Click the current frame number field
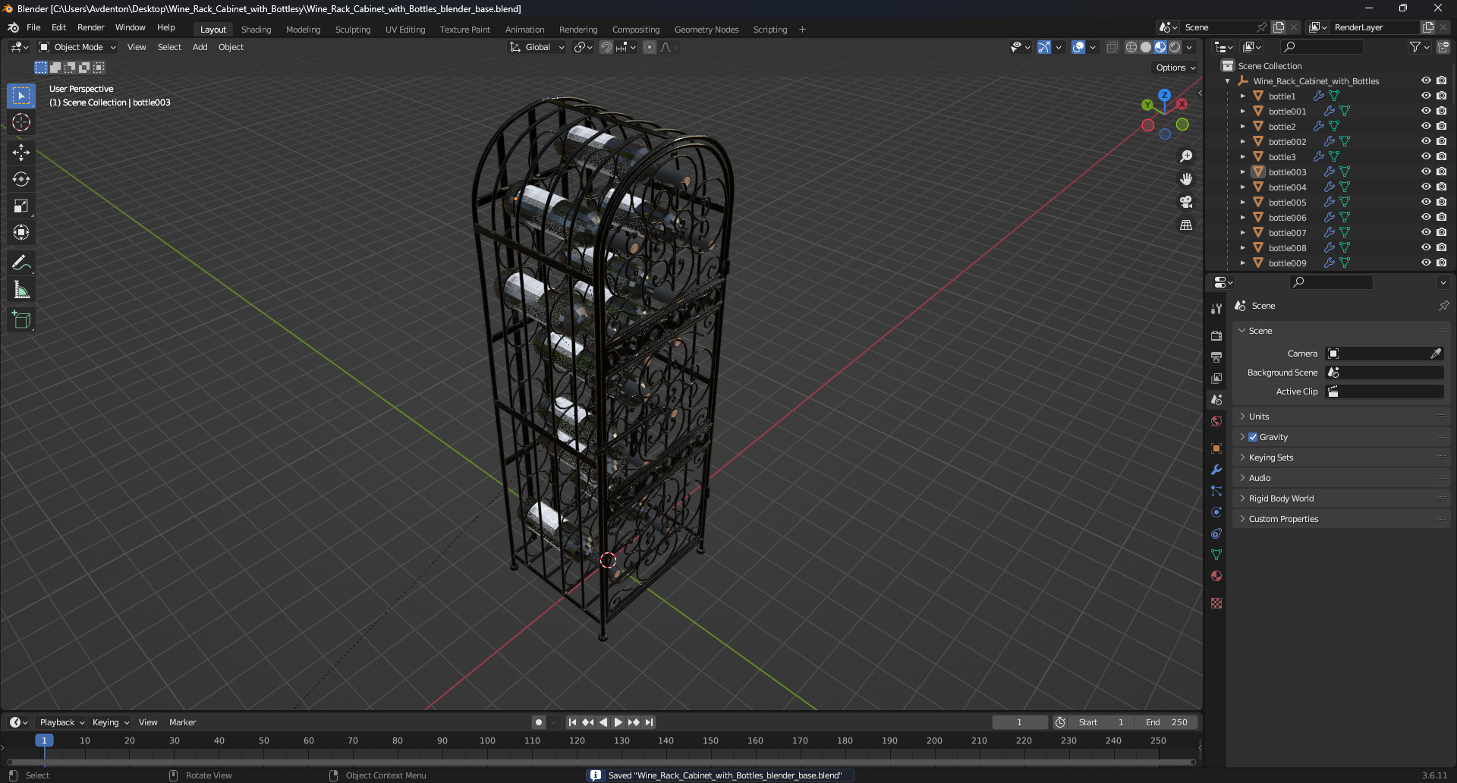 click(1019, 722)
